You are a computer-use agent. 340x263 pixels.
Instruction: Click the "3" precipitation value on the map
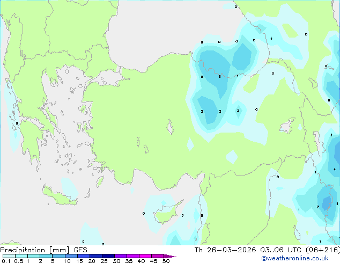220,77
